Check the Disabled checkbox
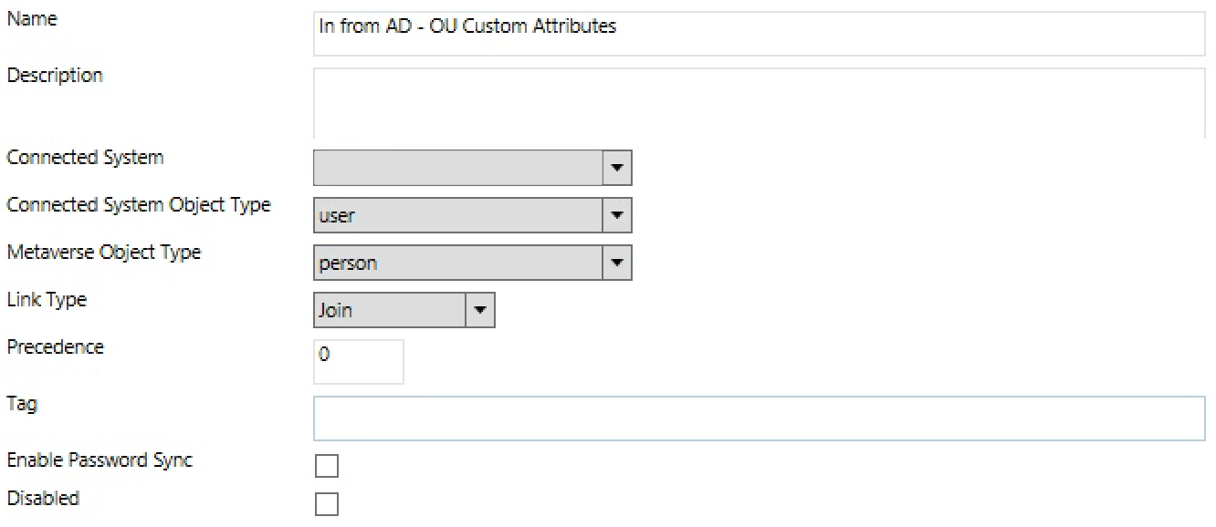 [326, 504]
